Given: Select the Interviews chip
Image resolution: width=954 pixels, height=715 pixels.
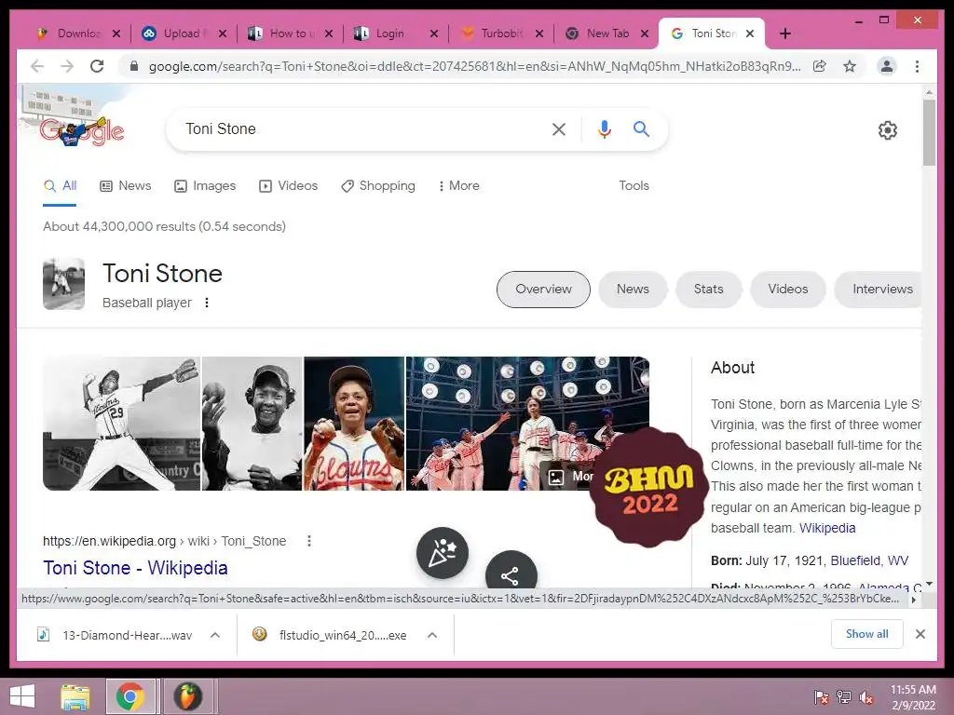Looking at the screenshot, I should 879,290.
